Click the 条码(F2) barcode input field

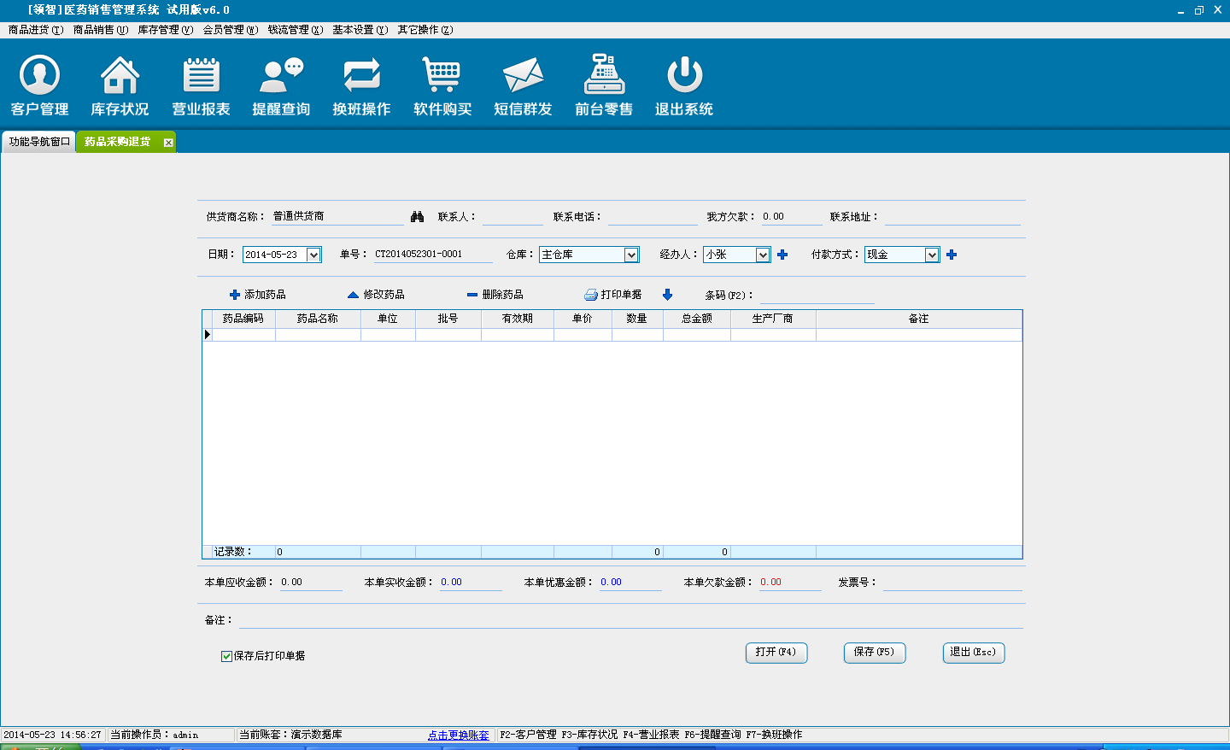coord(817,296)
